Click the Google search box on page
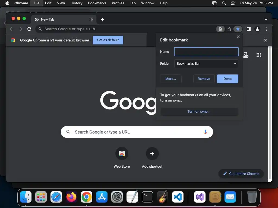 pyautogui.click(x=137, y=132)
